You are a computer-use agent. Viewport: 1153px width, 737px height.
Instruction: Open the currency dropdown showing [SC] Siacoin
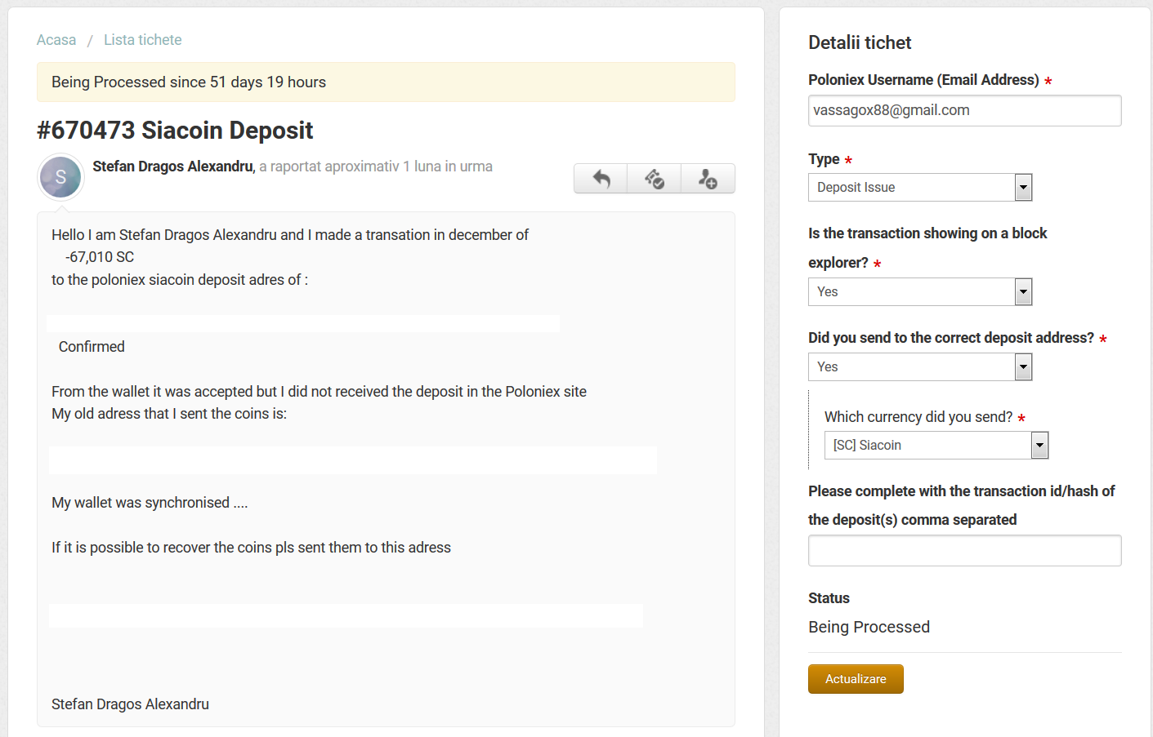[x=936, y=446]
